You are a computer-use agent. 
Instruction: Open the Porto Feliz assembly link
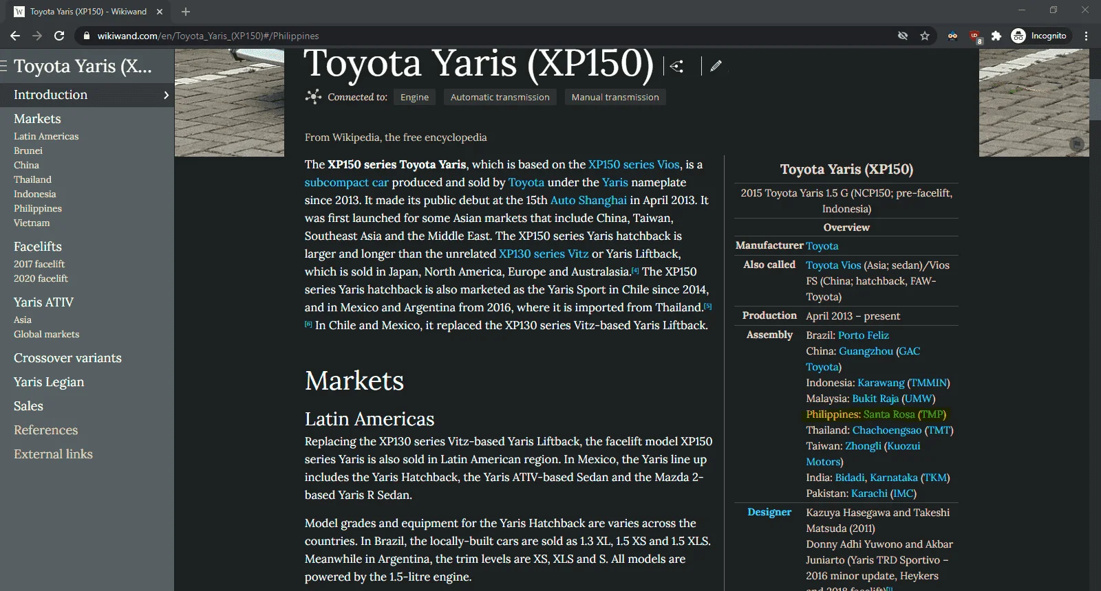(x=864, y=335)
